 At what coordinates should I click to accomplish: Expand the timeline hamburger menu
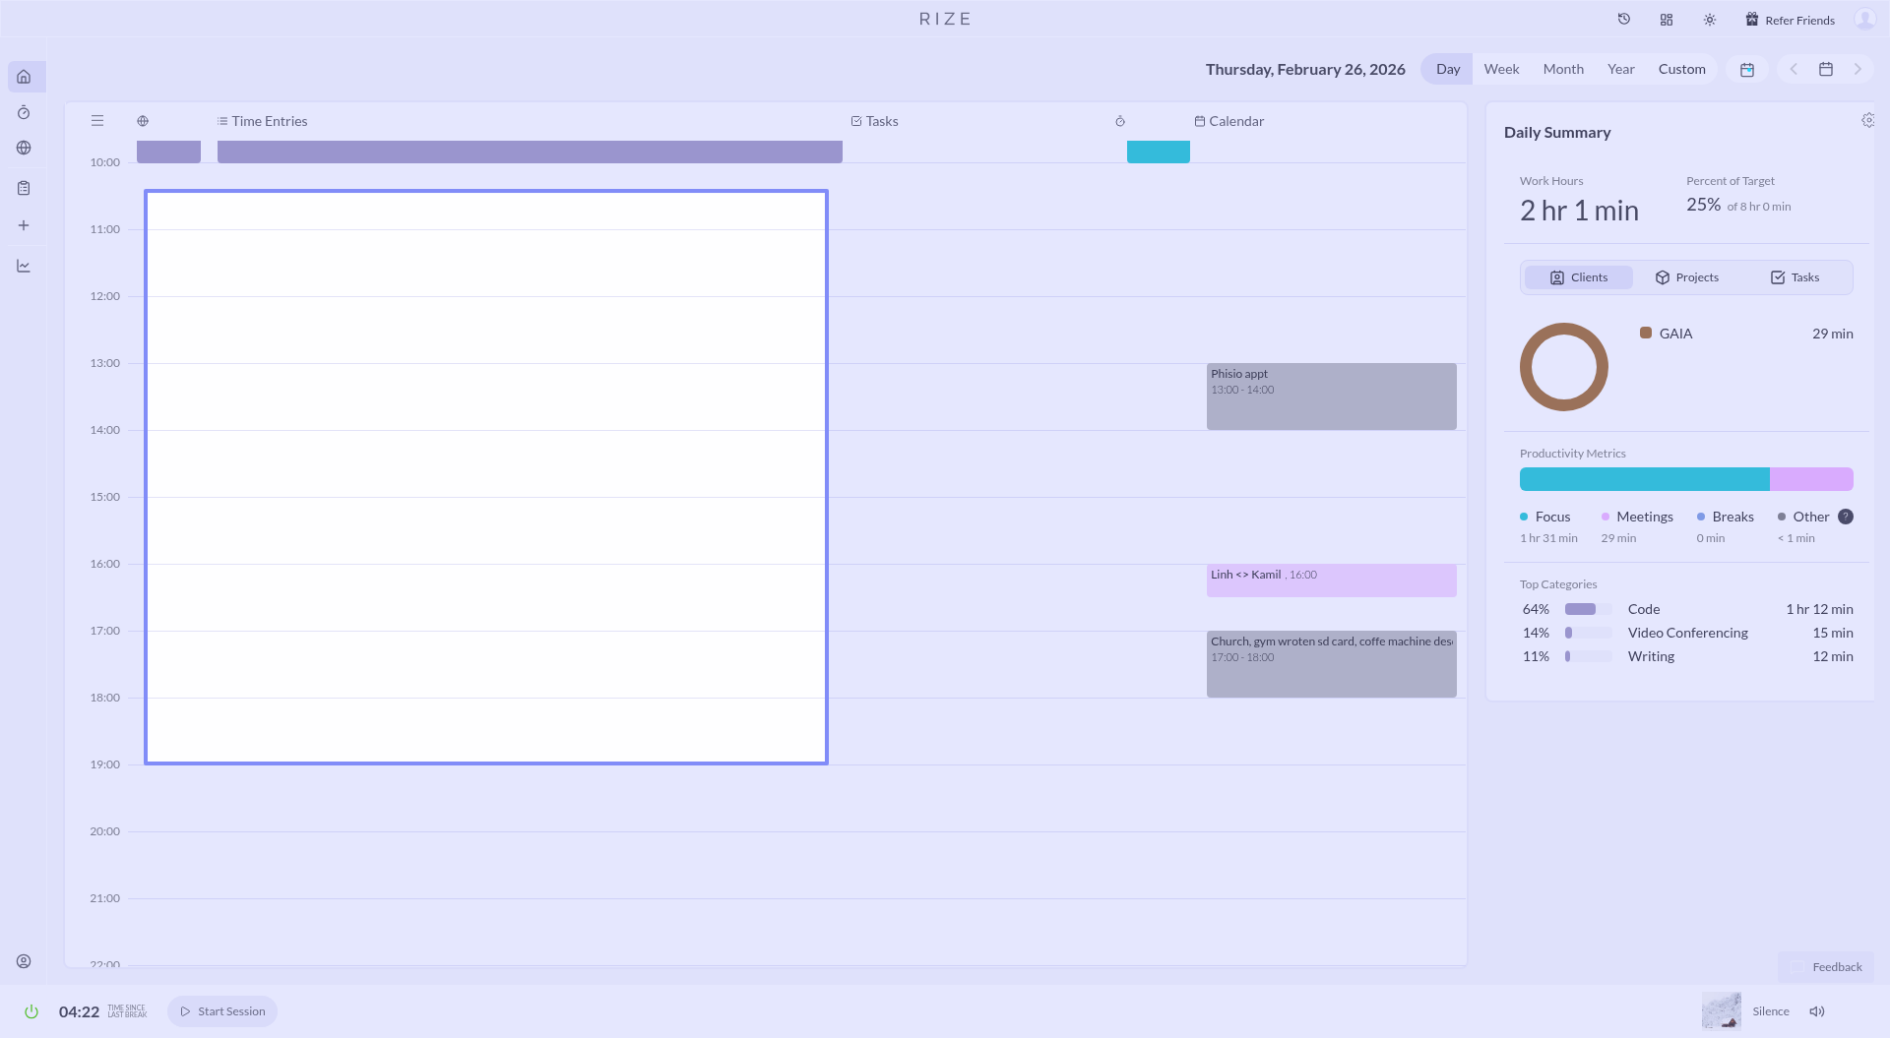(97, 121)
